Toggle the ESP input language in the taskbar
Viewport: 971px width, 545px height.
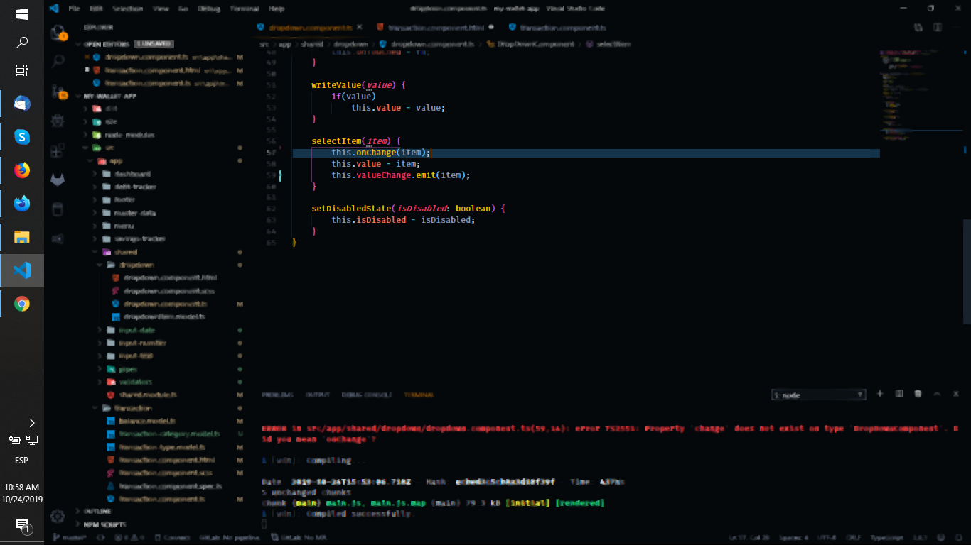21,460
